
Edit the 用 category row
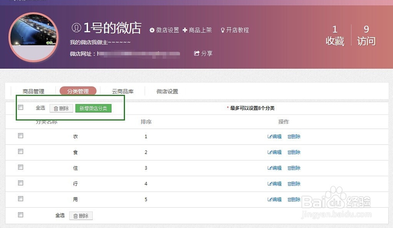(x=274, y=199)
